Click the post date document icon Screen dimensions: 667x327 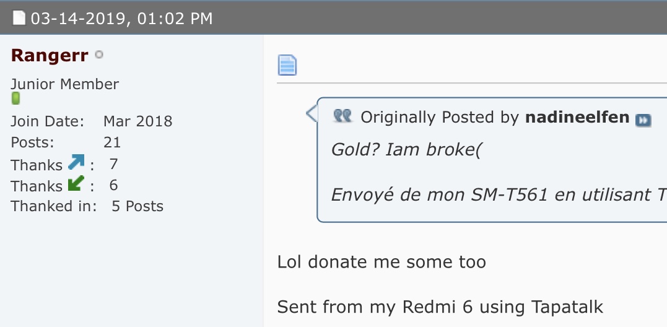point(19,18)
